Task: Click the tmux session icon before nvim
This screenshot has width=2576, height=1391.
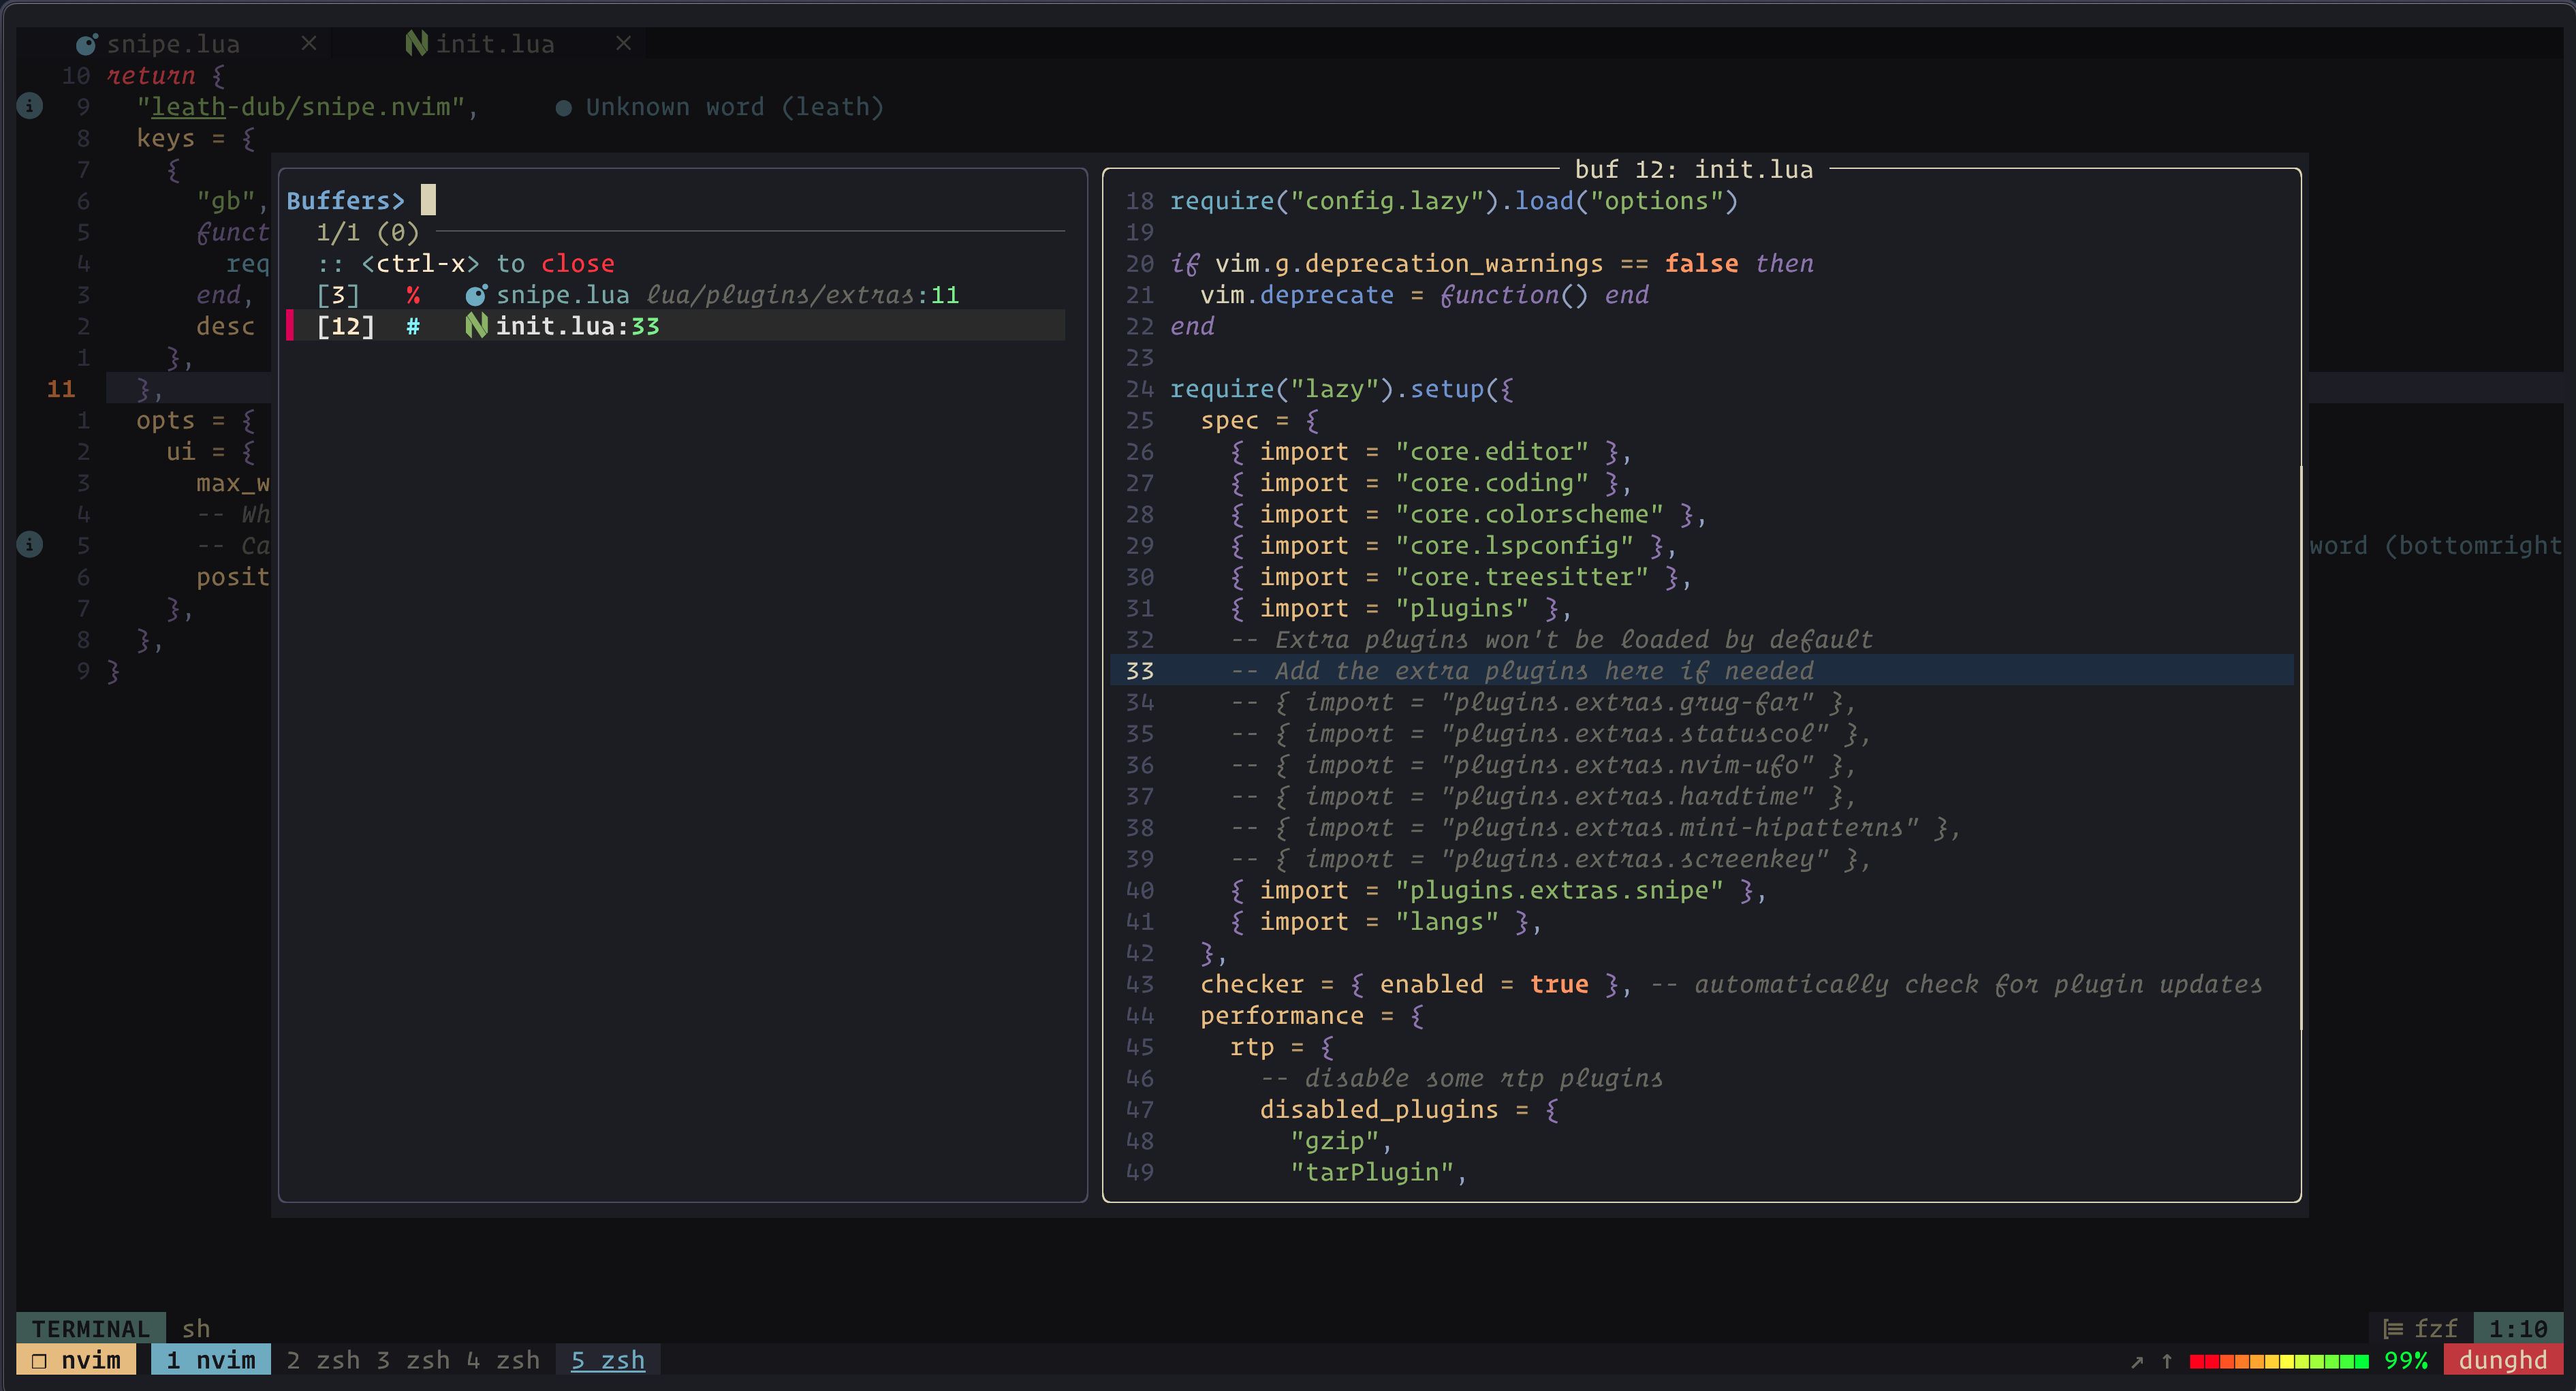Action: tap(39, 1360)
